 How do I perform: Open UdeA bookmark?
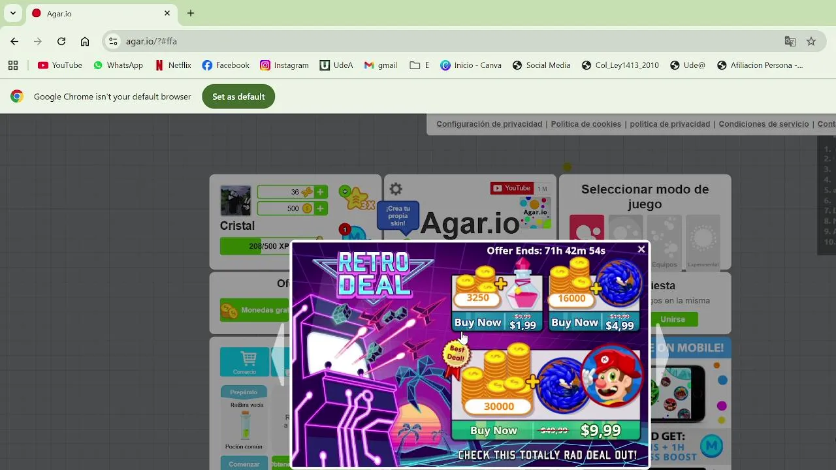336,65
